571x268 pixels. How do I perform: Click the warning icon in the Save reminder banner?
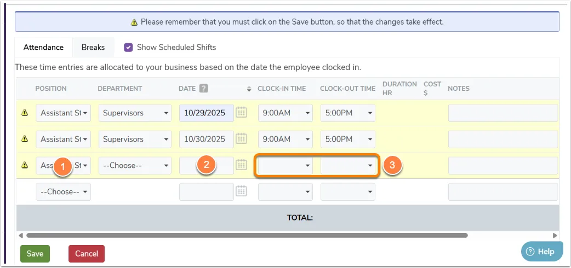point(134,22)
